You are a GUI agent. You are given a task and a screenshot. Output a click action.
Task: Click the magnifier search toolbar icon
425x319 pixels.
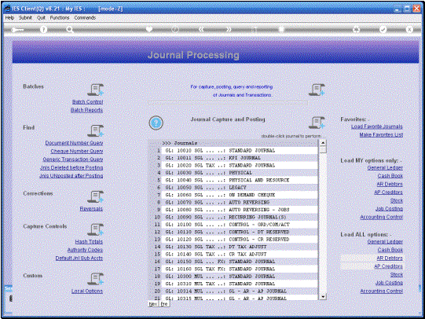click(x=70, y=30)
